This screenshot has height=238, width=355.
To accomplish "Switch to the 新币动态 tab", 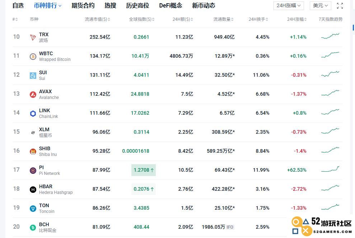I will point(204,5).
